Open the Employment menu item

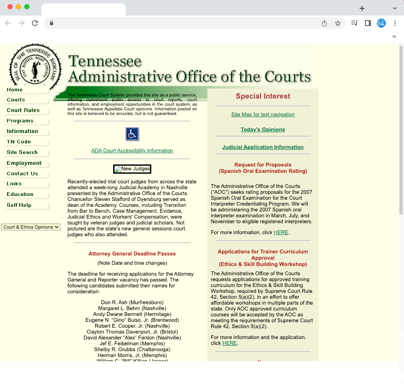pos(24,163)
